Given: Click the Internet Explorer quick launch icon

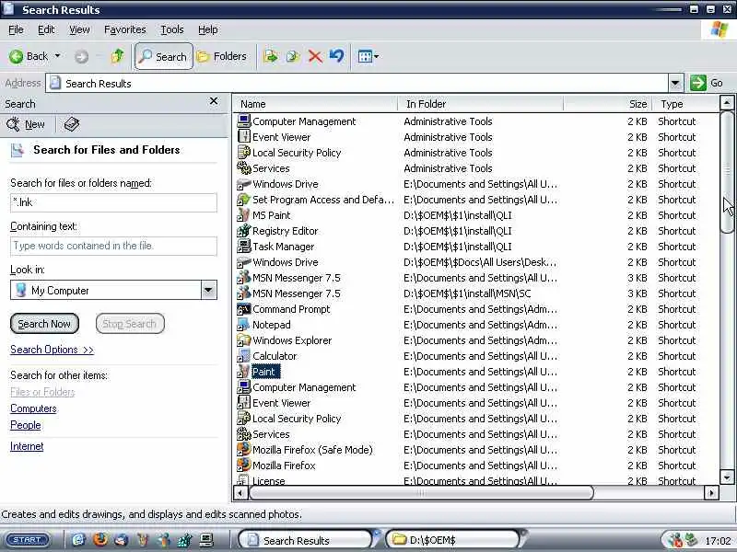Looking at the screenshot, I should [78, 540].
